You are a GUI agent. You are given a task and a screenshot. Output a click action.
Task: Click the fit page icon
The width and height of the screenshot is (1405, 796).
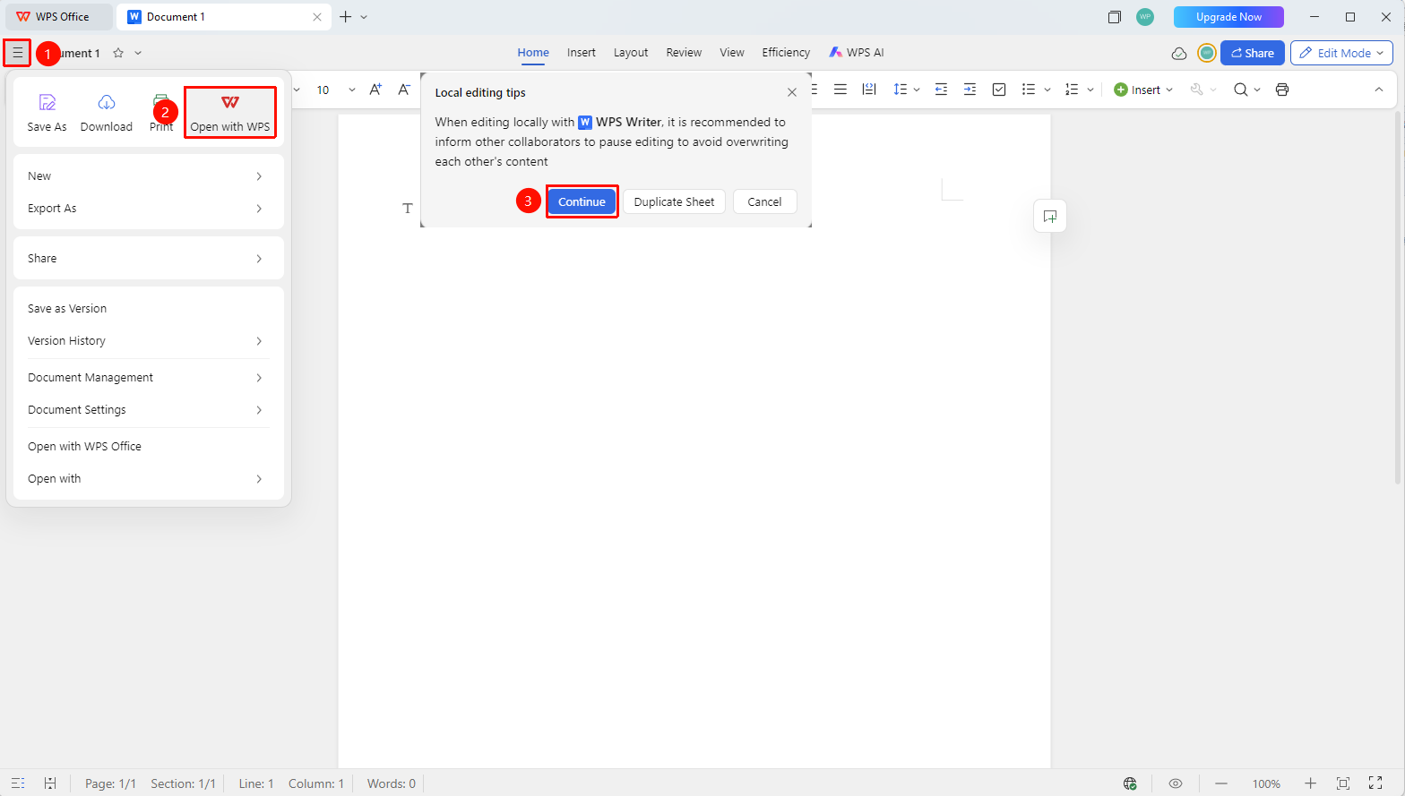coord(1342,783)
